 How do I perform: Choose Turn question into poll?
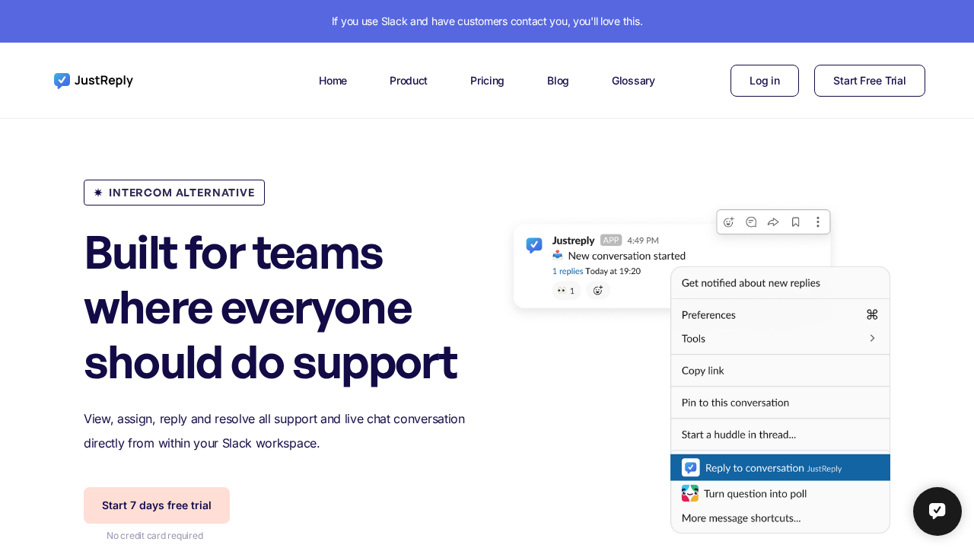(x=755, y=493)
